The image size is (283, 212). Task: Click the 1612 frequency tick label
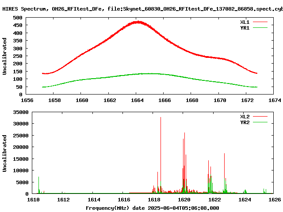pyautogui.click(x=63, y=200)
